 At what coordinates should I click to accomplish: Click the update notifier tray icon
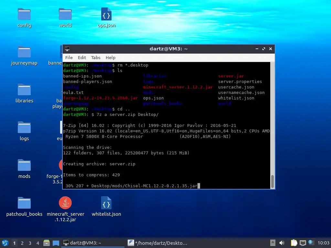(311, 243)
